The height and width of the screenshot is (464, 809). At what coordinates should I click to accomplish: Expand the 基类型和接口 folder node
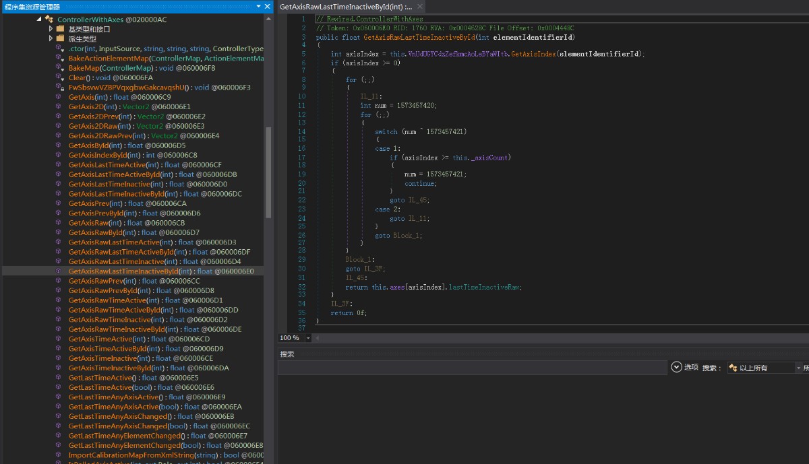tap(51, 30)
